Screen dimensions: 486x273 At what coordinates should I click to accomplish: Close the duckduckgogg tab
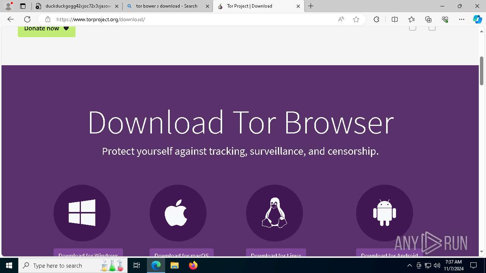(x=117, y=6)
